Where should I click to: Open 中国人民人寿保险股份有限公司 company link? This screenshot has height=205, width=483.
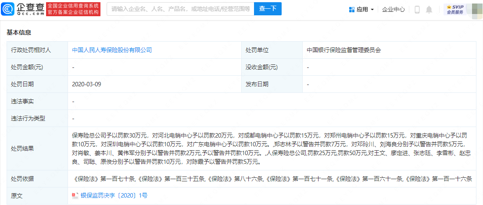pyautogui.click(x=112, y=50)
